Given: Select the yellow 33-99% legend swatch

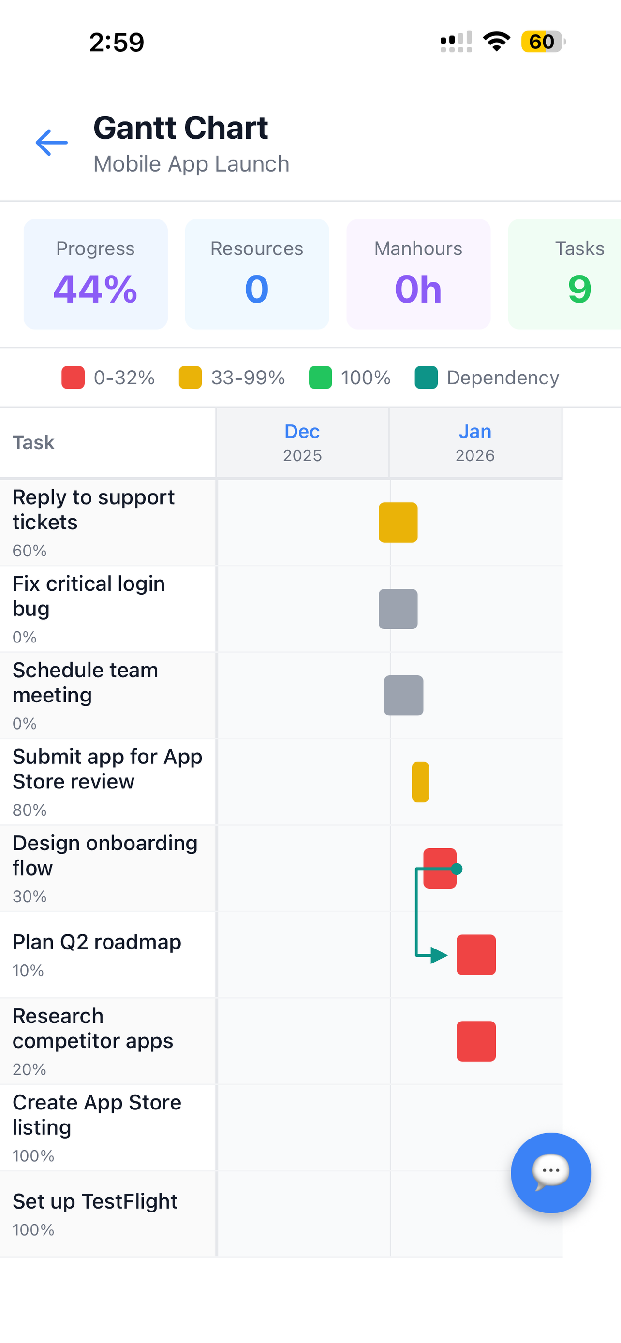Looking at the screenshot, I should tap(191, 378).
